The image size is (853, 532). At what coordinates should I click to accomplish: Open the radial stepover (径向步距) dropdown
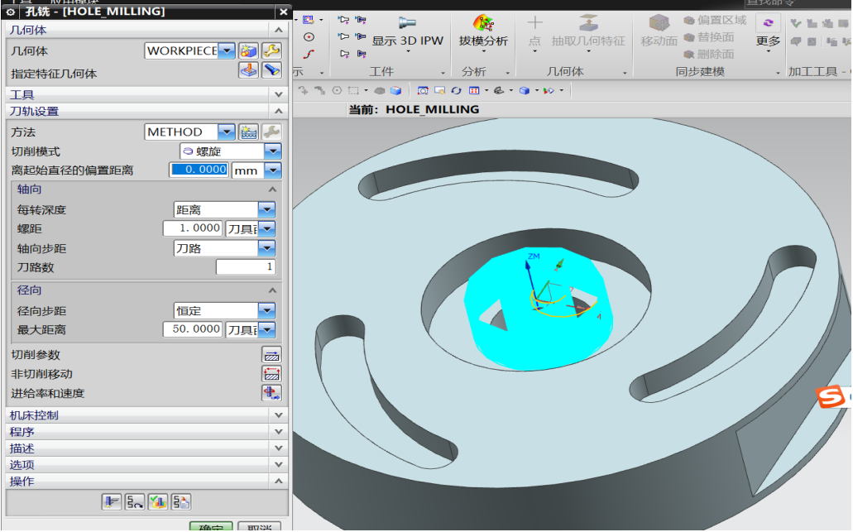(x=266, y=310)
